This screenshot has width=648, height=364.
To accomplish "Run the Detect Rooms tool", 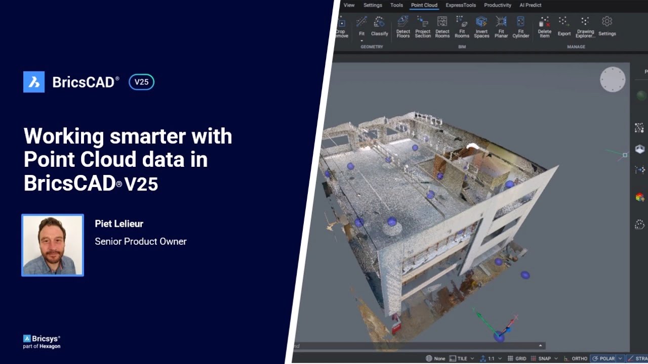I will (x=442, y=27).
